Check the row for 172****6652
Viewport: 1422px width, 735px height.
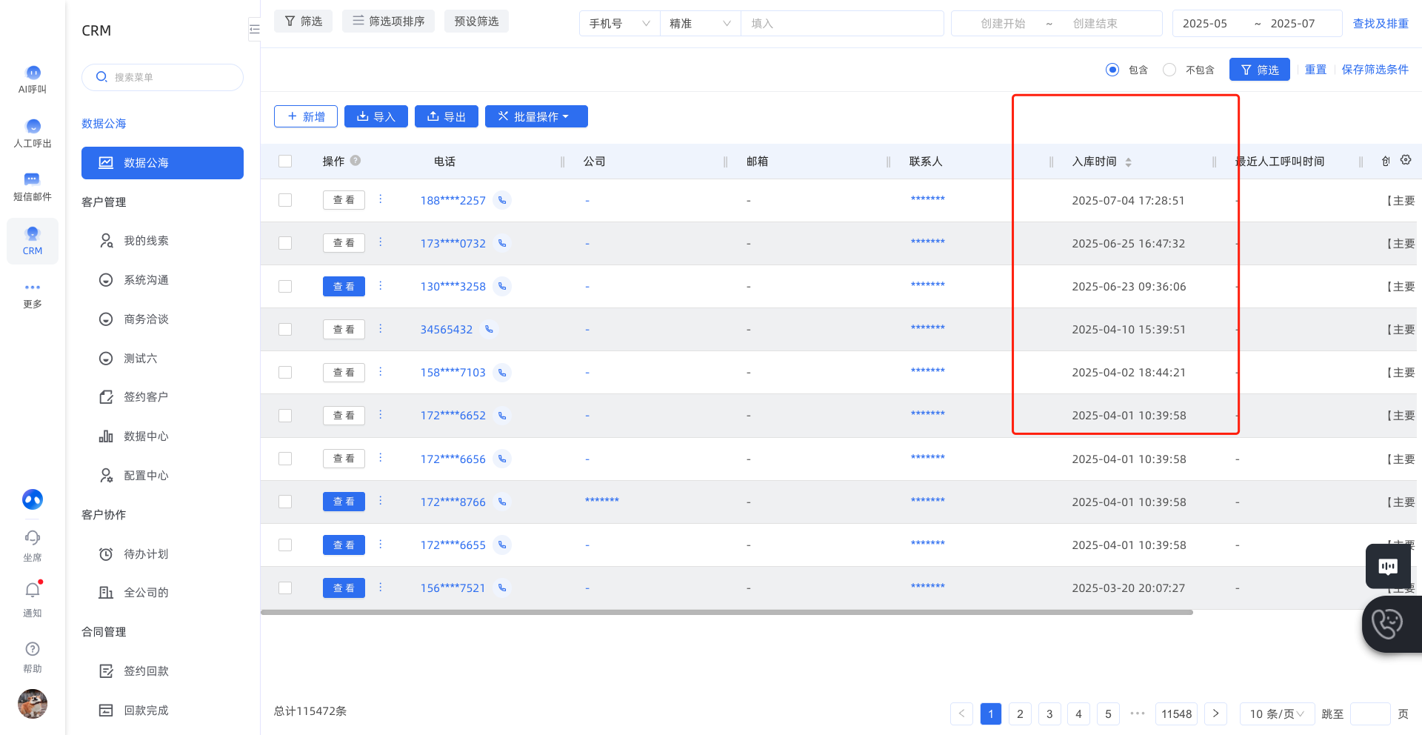(285, 415)
